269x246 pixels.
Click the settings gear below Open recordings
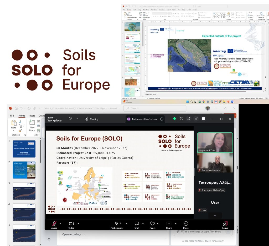[49, 239]
